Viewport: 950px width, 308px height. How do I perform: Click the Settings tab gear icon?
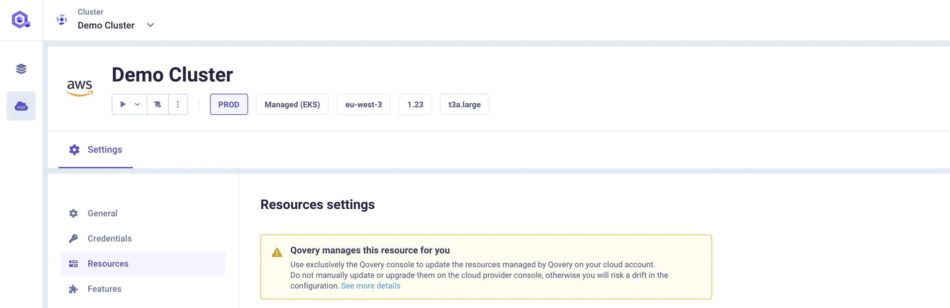point(74,150)
